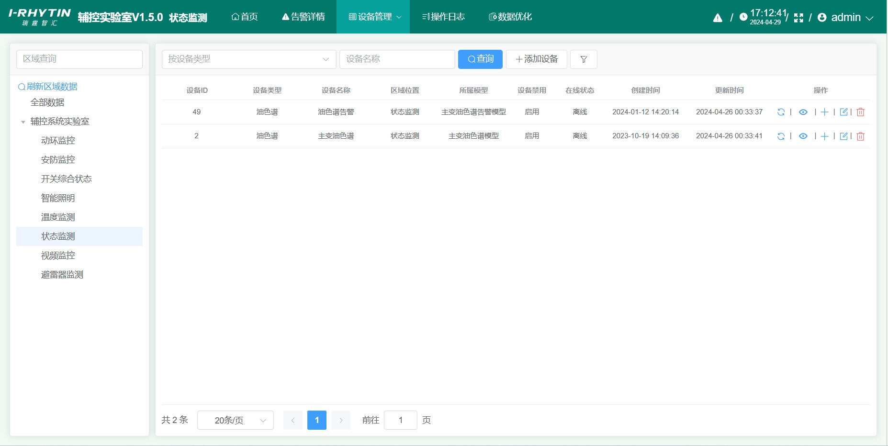The width and height of the screenshot is (888, 446).
Task: Refresh the 油色谱告警 device row
Action: [782, 112]
